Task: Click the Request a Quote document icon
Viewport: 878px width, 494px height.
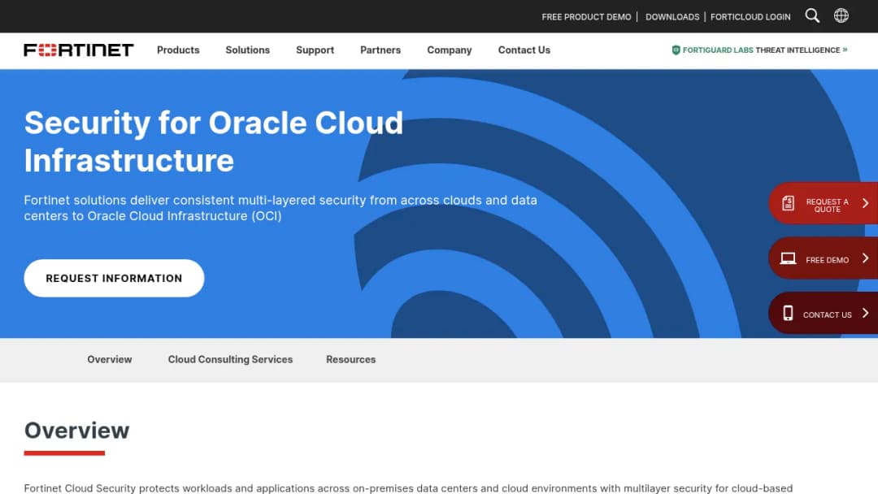Action: click(x=788, y=203)
